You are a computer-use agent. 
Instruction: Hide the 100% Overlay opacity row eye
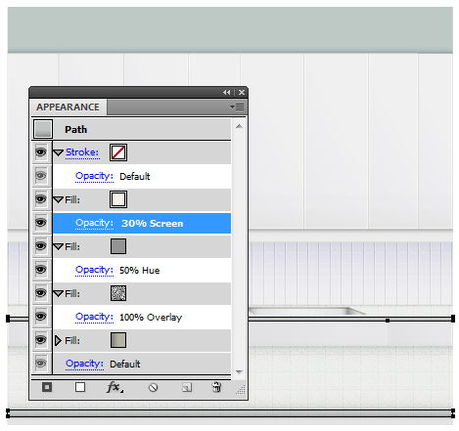(x=41, y=317)
